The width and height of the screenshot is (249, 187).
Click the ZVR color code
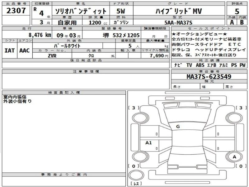tap(52, 55)
